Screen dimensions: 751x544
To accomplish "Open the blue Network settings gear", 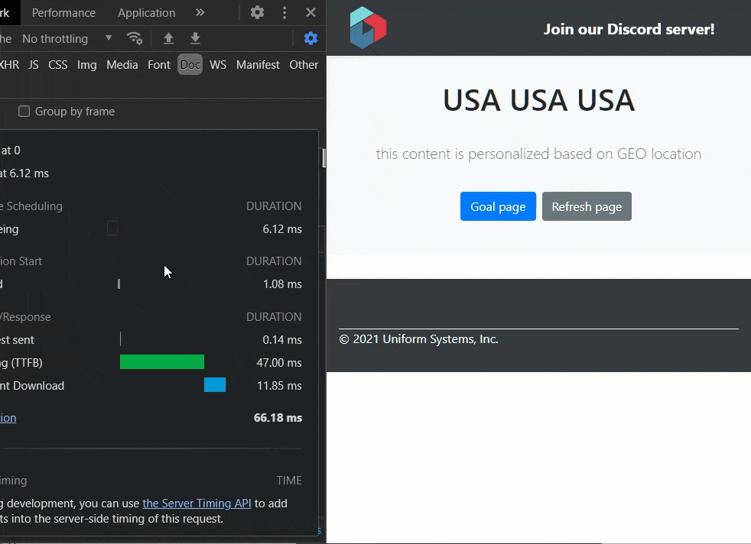I will pyautogui.click(x=310, y=38).
